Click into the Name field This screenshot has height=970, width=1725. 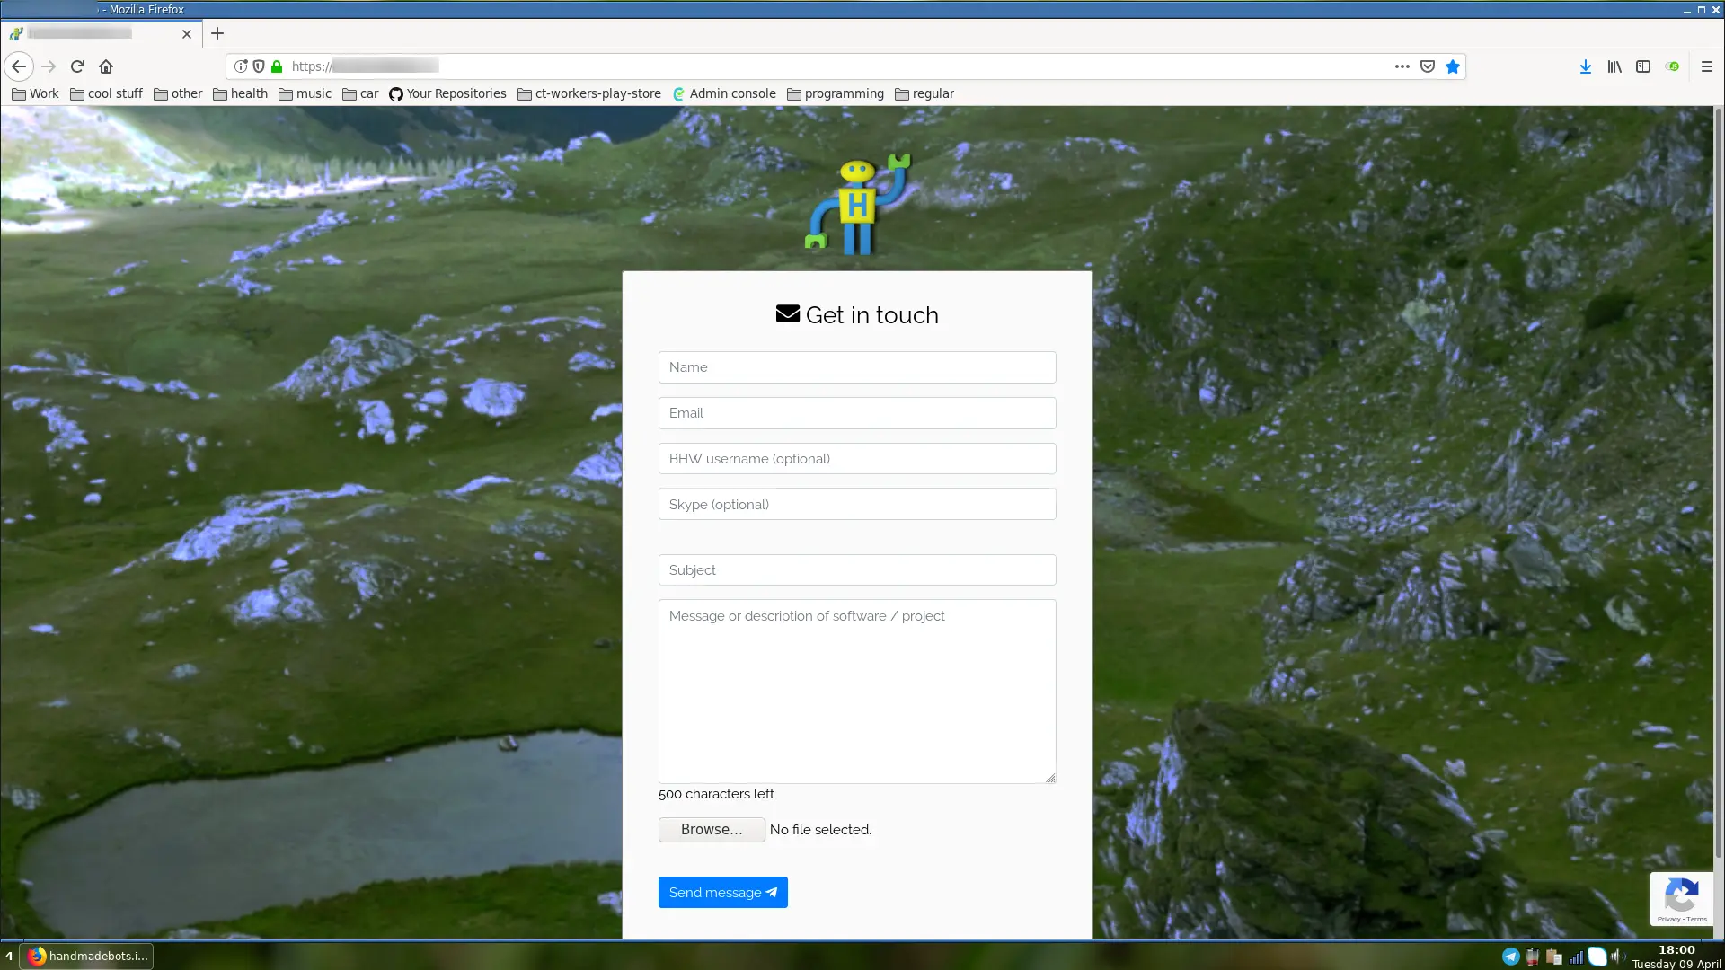(857, 367)
